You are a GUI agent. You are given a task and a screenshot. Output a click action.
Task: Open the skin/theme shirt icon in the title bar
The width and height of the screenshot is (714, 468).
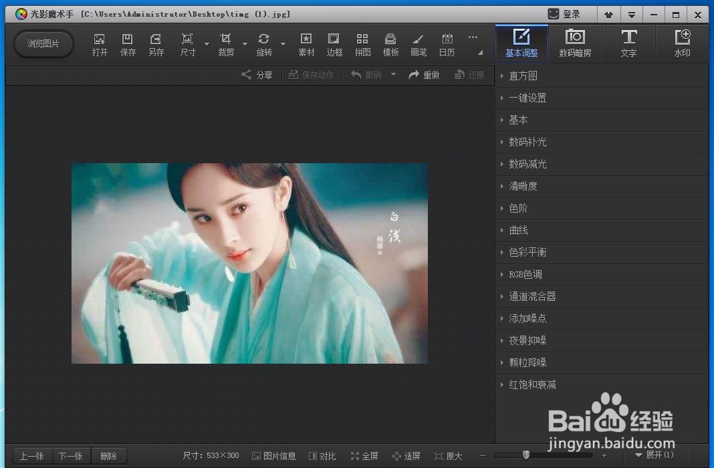(609, 15)
